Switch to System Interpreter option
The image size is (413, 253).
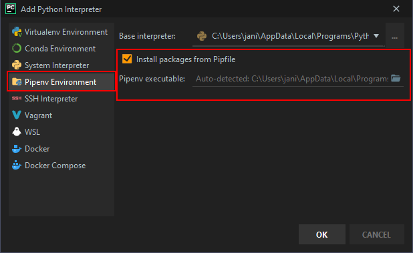point(61,65)
